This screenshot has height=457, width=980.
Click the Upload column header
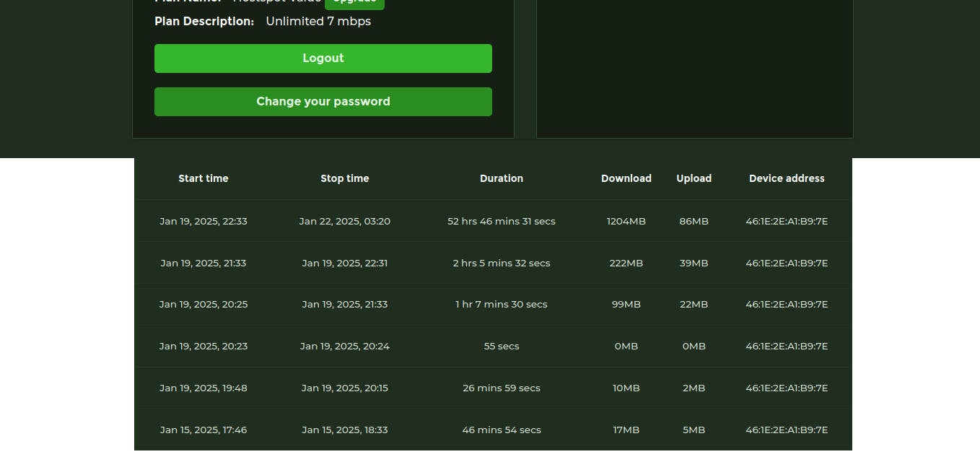(694, 178)
